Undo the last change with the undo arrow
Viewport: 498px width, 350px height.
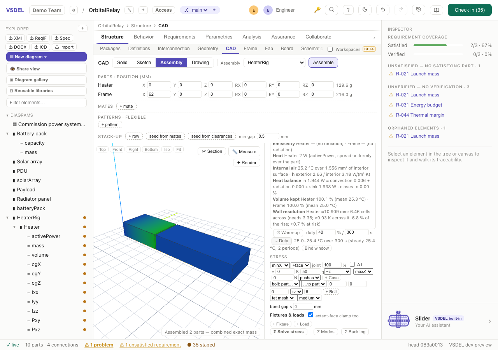click(x=383, y=10)
